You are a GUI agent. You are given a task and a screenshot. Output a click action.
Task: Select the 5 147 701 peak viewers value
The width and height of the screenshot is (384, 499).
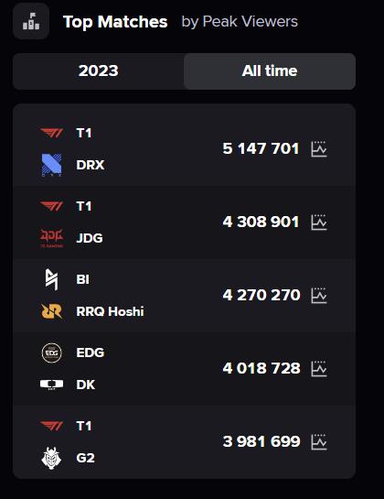(261, 148)
